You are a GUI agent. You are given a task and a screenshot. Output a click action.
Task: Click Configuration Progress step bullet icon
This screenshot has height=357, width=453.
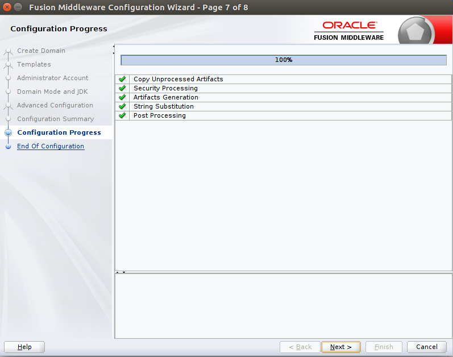pos(9,132)
